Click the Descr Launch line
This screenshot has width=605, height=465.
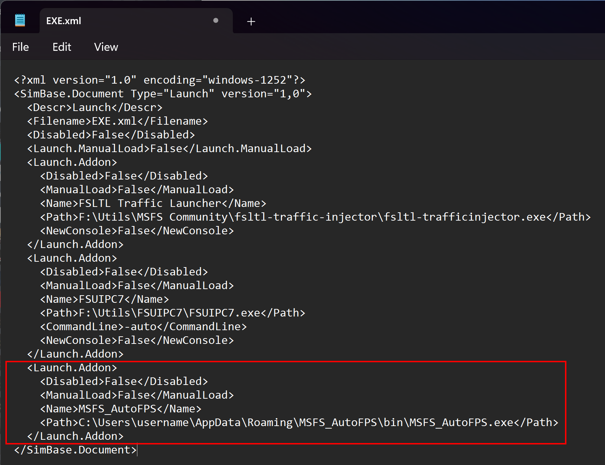pos(95,107)
